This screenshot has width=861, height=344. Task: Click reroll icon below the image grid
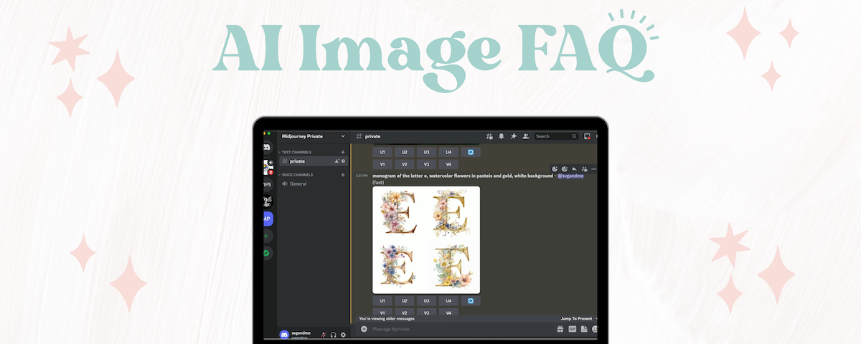(x=471, y=301)
